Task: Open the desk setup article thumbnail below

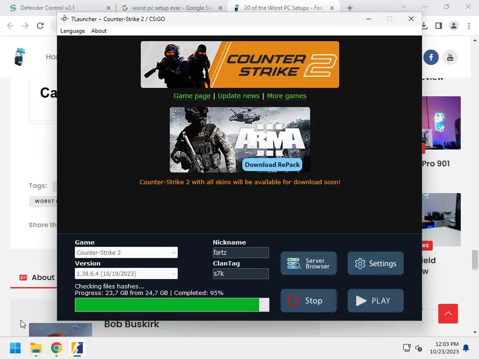Action: point(441,220)
